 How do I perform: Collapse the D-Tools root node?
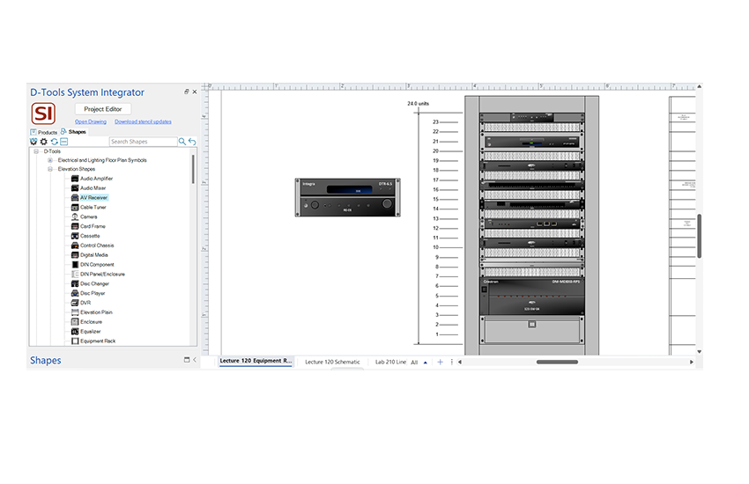coord(36,151)
